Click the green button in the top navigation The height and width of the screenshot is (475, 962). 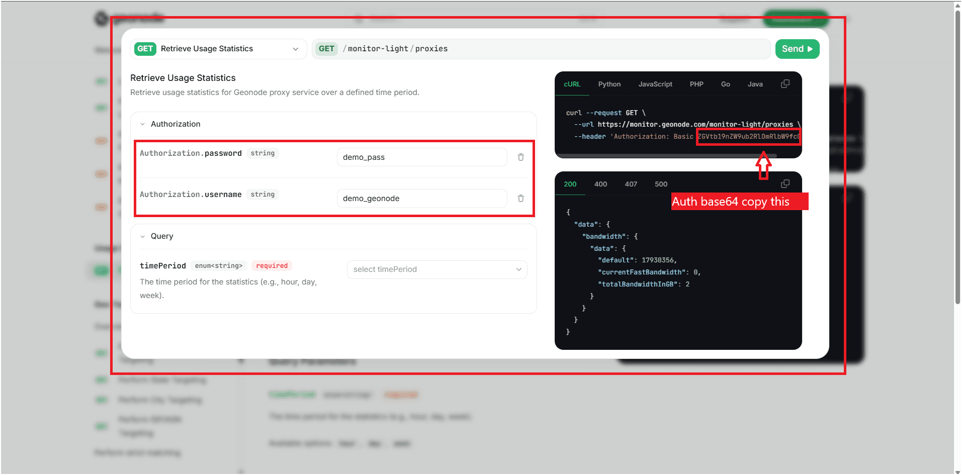tap(796, 18)
